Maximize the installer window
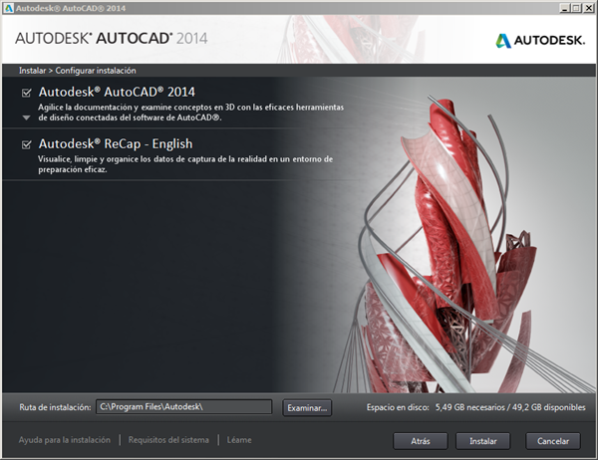Viewport: 598px width, 460px height. [x=577, y=8]
